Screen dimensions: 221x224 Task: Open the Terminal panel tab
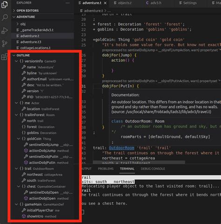(x=127, y=169)
